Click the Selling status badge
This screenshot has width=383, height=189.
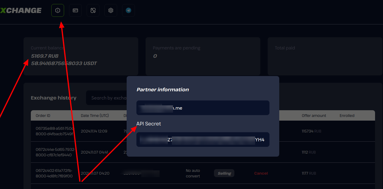[x=224, y=173]
